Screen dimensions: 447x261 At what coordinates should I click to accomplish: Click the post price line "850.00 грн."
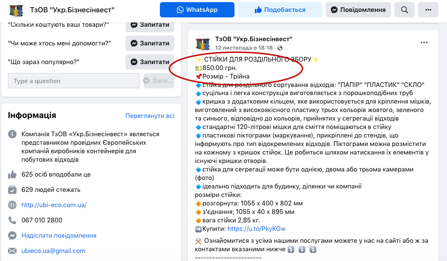[220, 68]
